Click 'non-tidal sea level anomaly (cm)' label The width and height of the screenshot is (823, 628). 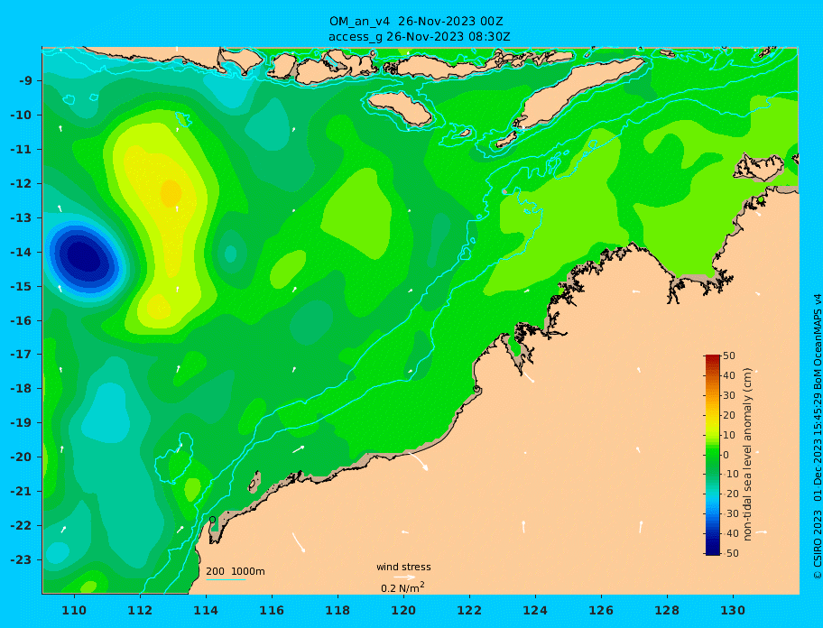pyautogui.click(x=747, y=455)
